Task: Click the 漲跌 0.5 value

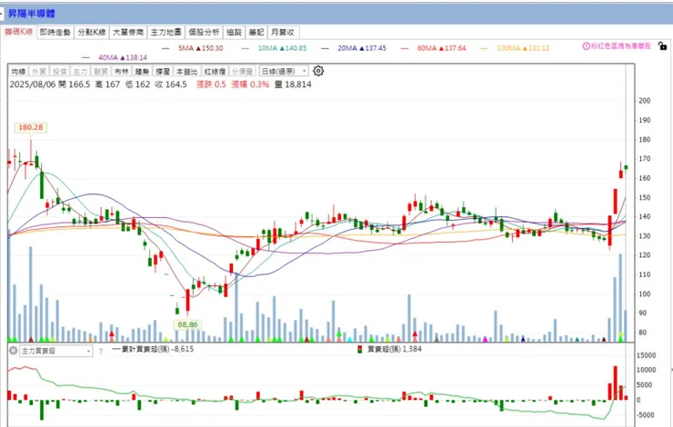Action: 211,84
